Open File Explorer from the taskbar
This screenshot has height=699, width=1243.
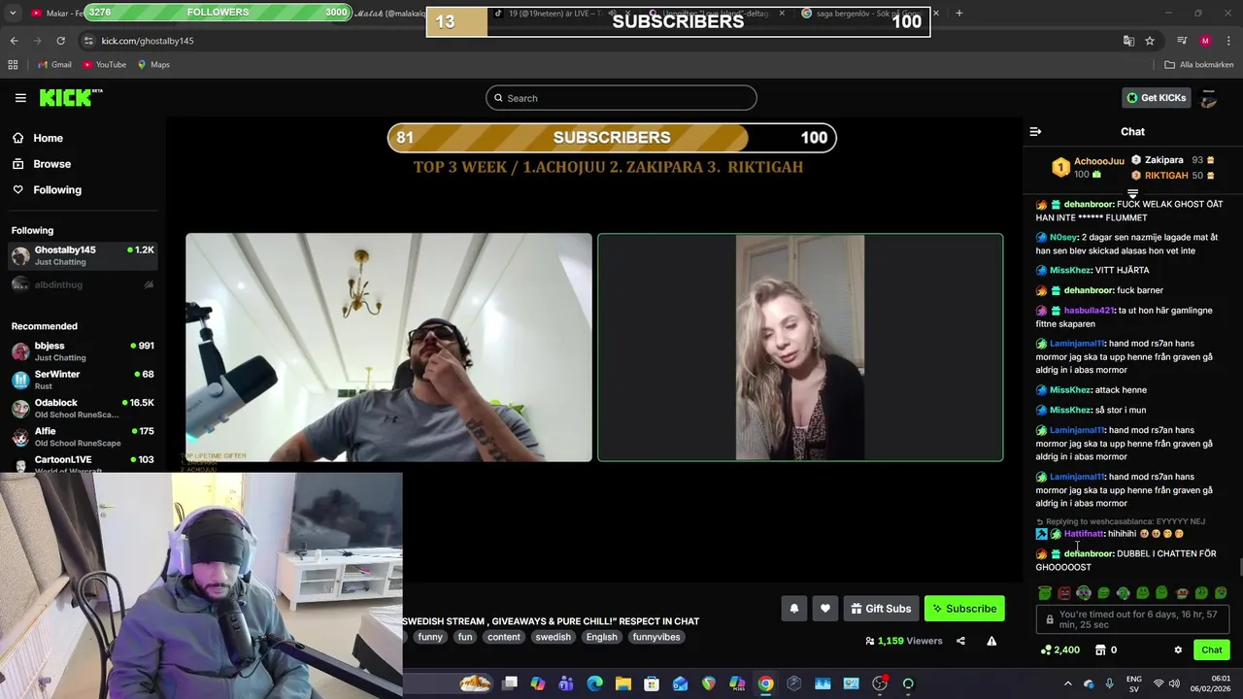point(623,683)
